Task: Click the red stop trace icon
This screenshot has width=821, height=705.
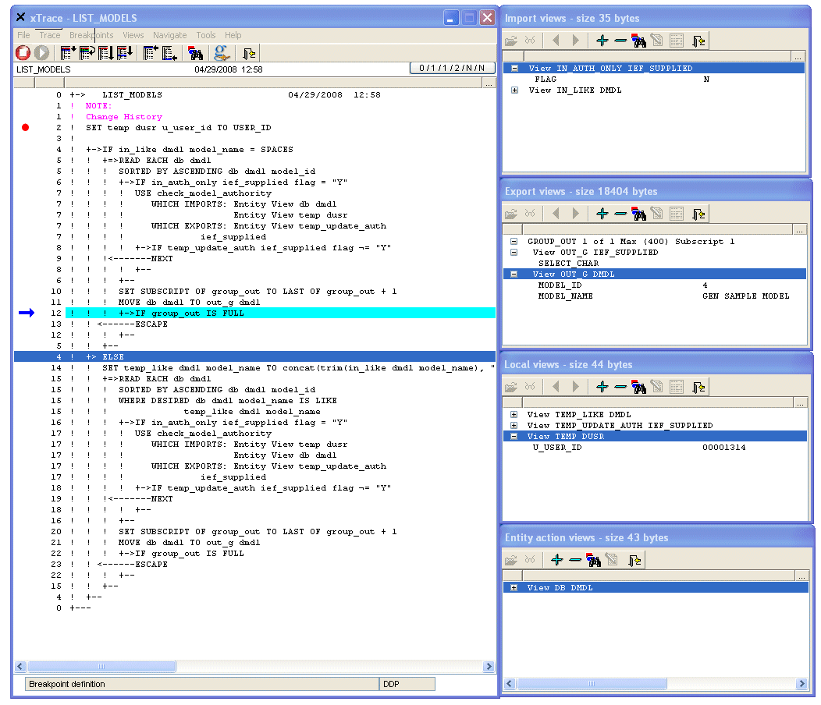Action: (23, 53)
